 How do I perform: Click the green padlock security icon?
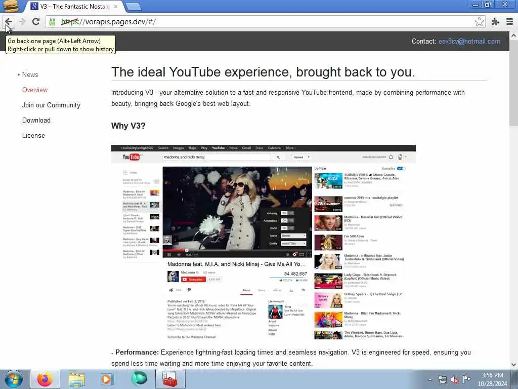click(x=52, y=22)
